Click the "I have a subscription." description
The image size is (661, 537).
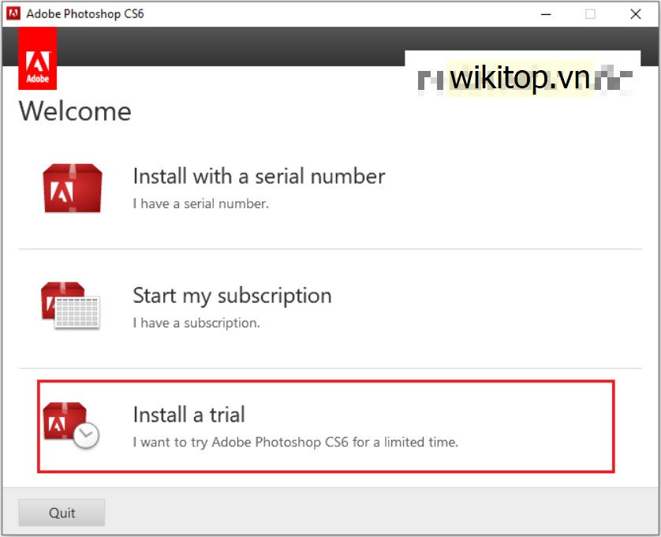tap(196, 323)
